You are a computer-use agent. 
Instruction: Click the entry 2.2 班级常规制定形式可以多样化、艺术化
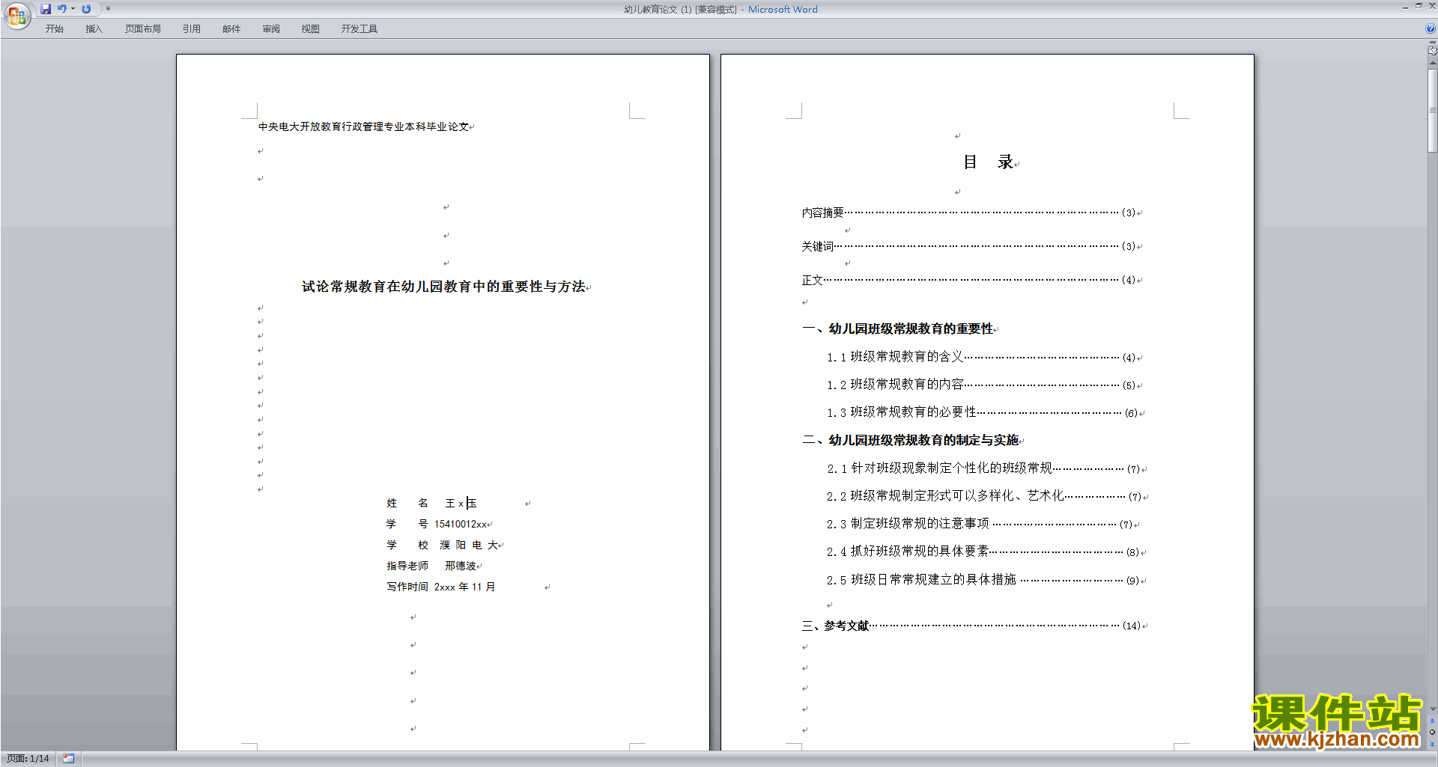tap(984, 497)
